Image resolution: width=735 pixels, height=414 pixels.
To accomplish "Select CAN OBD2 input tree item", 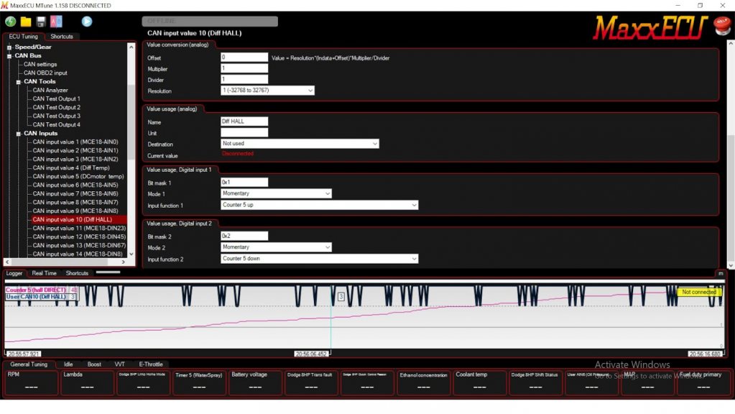I will click(x=45, y=73).
